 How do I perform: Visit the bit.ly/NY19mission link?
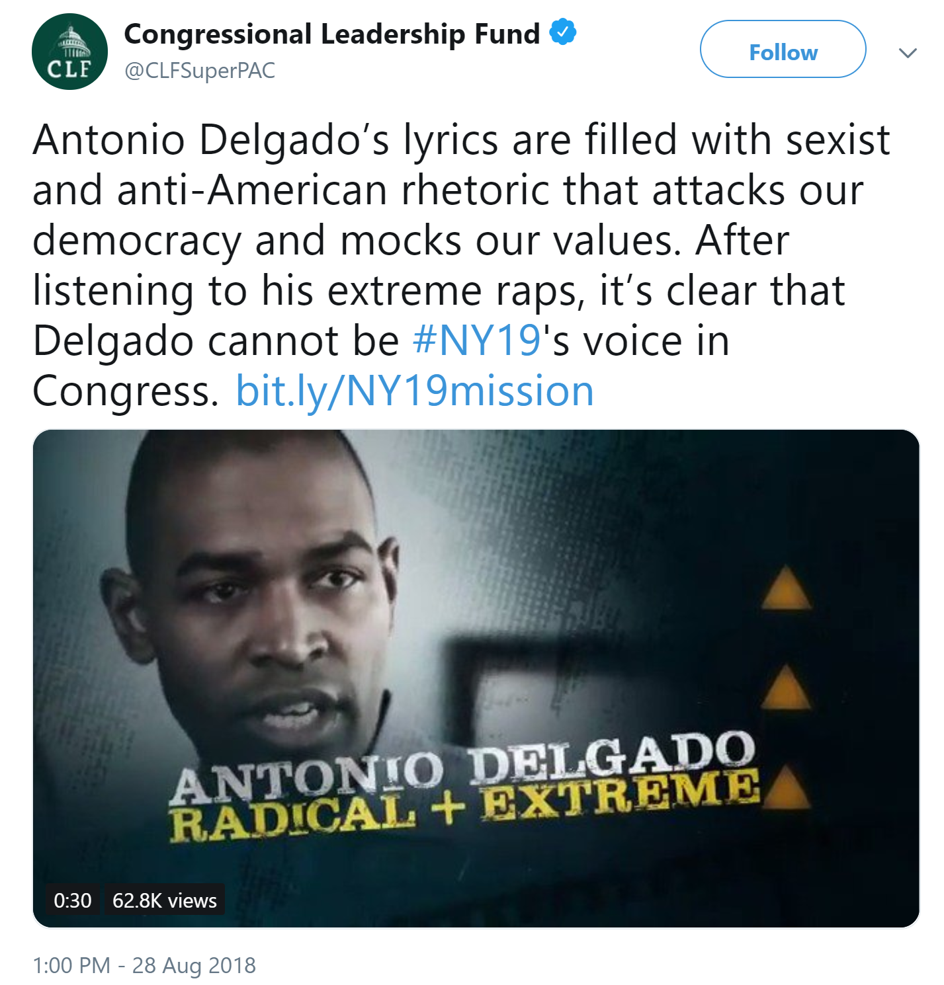tap(415, 391)
